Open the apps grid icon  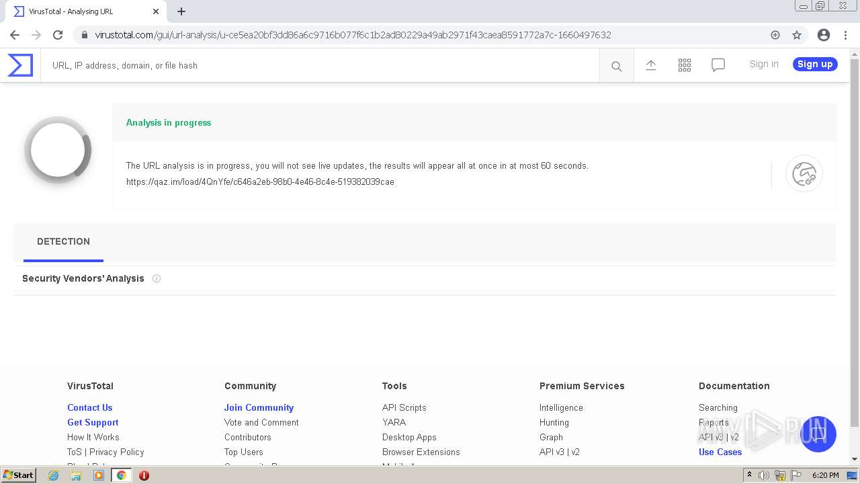(685, 65)
